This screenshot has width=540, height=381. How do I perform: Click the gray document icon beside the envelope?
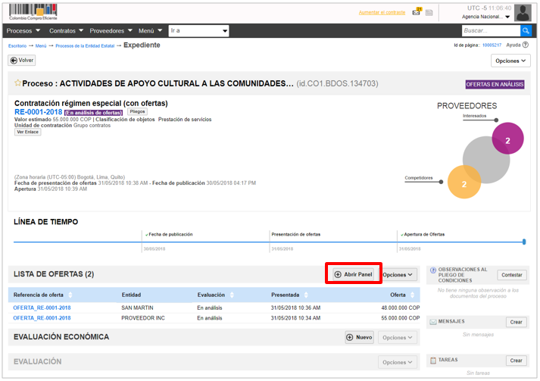tap(429, 13)
